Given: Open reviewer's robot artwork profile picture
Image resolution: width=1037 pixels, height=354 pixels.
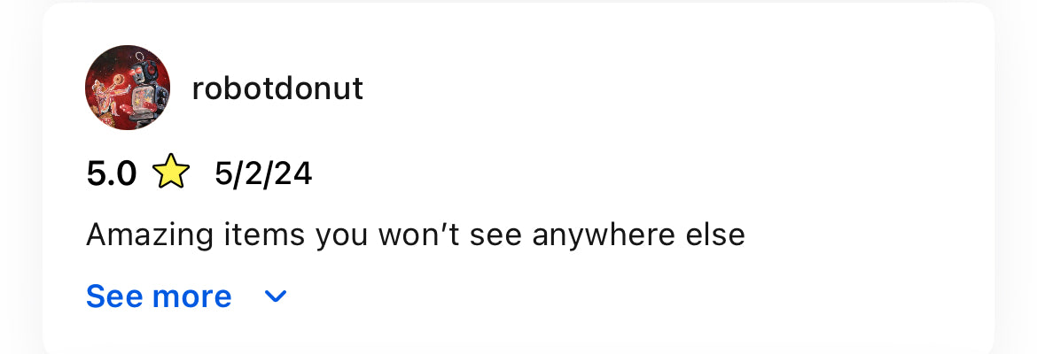Looking at the screenshot, I should click(x=128, y=88).
